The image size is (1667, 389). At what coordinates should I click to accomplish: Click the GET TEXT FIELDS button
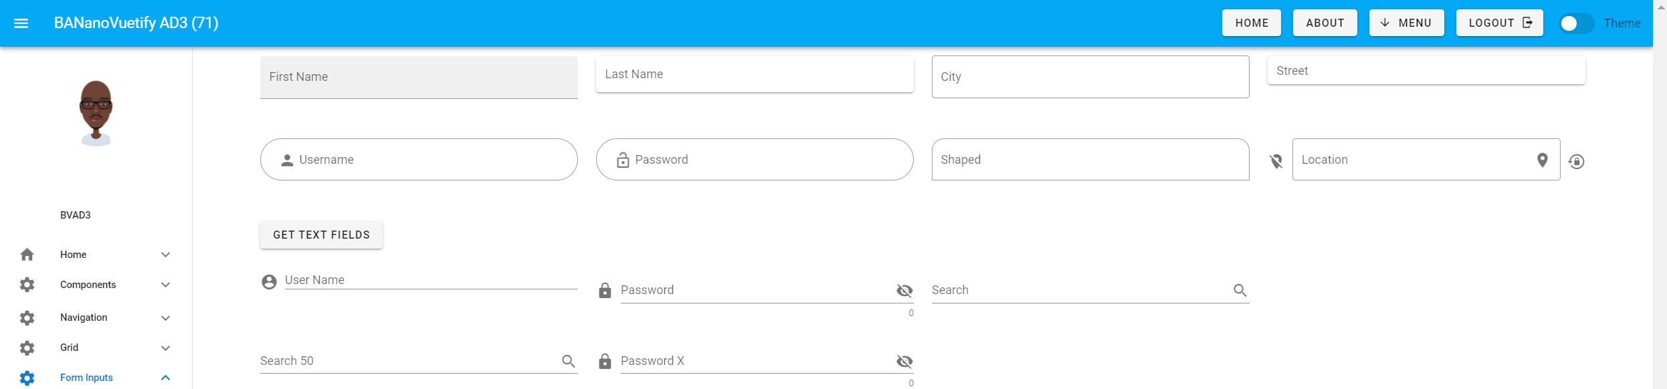point(321,235)
